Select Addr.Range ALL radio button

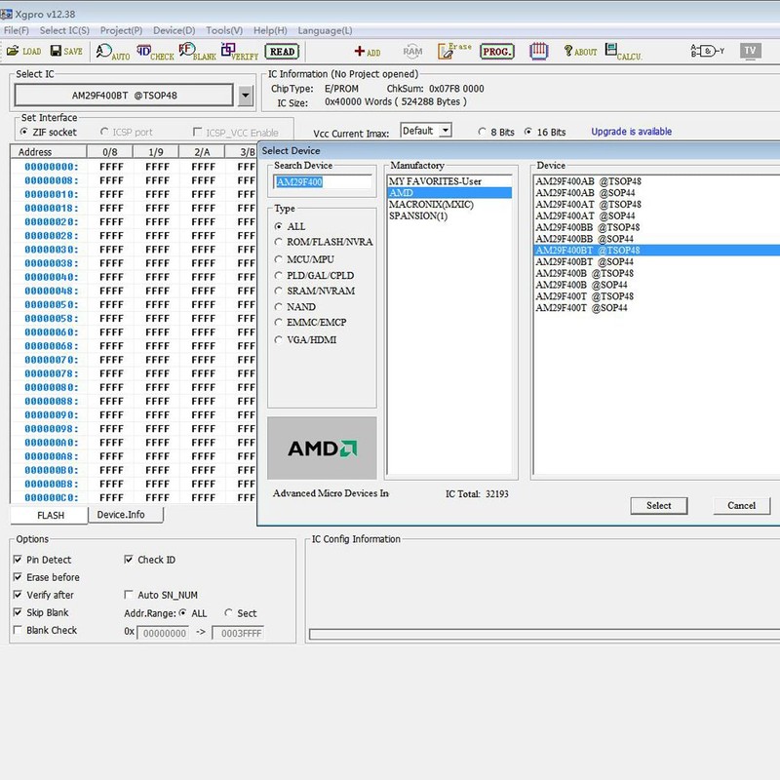point(183,613)
